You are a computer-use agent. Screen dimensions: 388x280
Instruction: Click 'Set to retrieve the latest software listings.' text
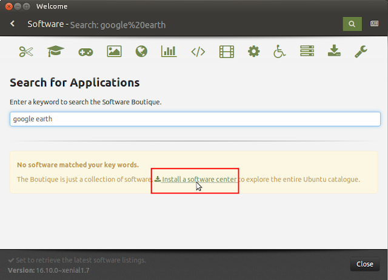click(81, 260)
